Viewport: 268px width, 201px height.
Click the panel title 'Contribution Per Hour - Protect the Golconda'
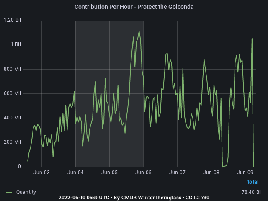[x=134, y=7]
